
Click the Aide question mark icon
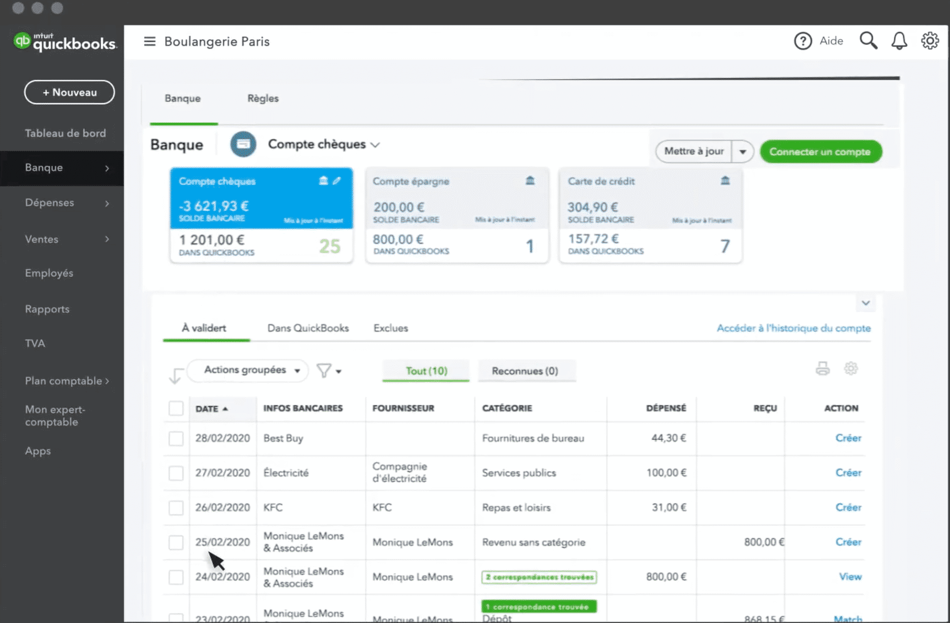pos(803,41)
